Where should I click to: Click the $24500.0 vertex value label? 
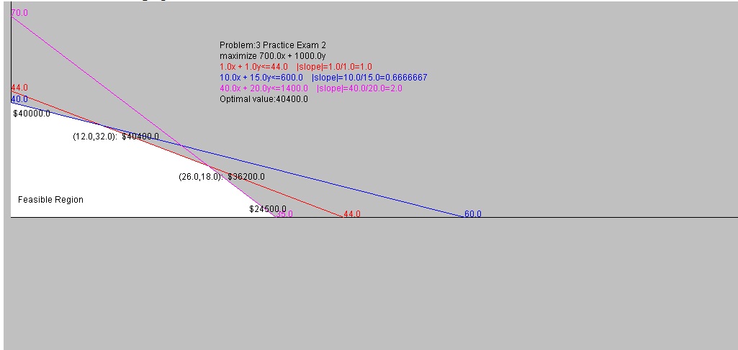[268, 209]
